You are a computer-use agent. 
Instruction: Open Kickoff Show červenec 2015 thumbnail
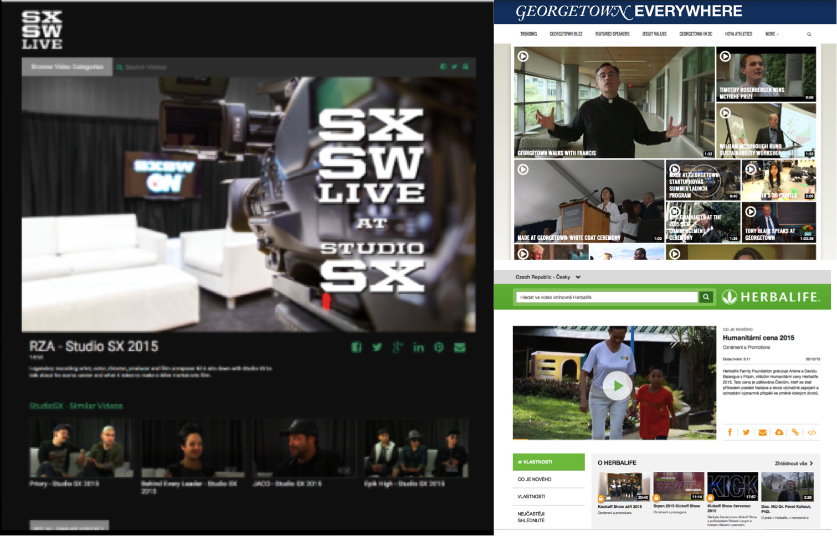click(x=733, y=487)
